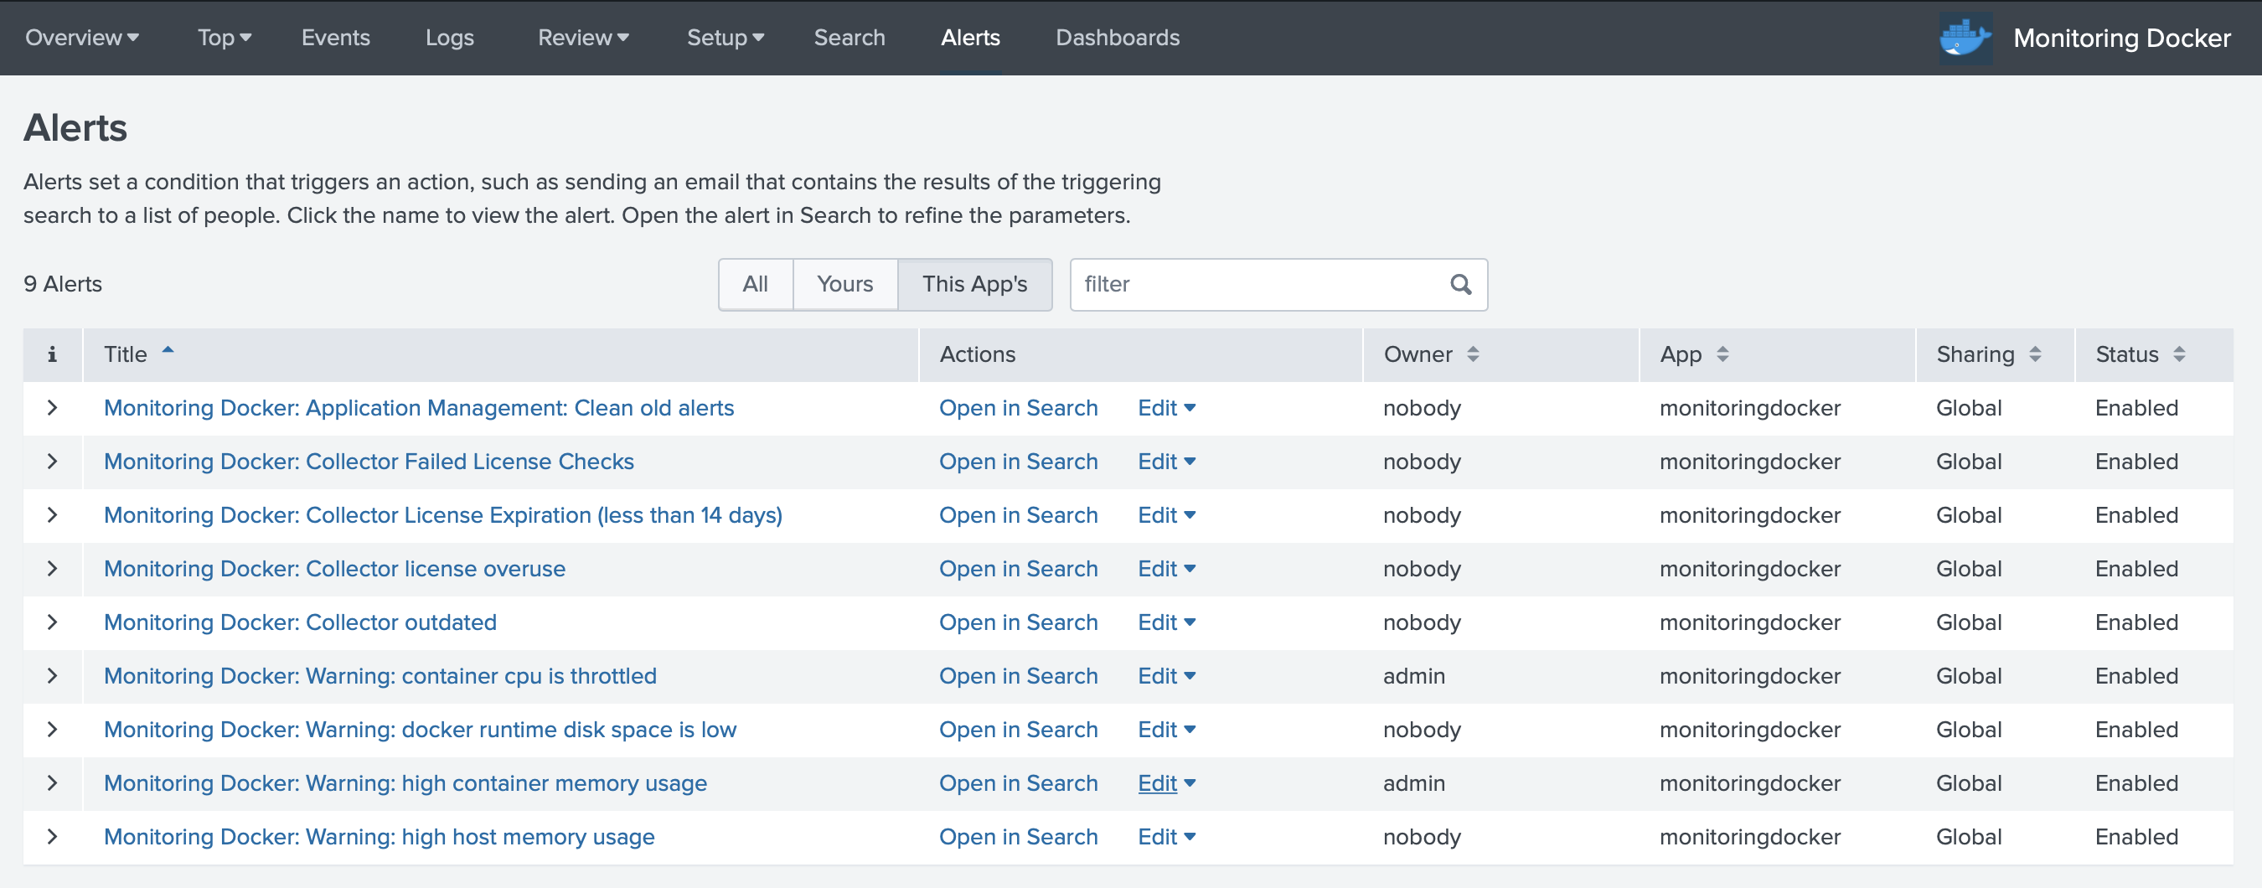View Warning: high host memory usage alert

[380, 836]
